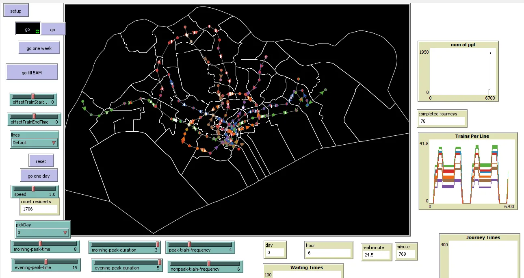
Task: Click the setup button
Action: coord(16,11)
